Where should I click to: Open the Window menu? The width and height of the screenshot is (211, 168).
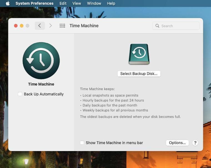click(x=94, y=3)
